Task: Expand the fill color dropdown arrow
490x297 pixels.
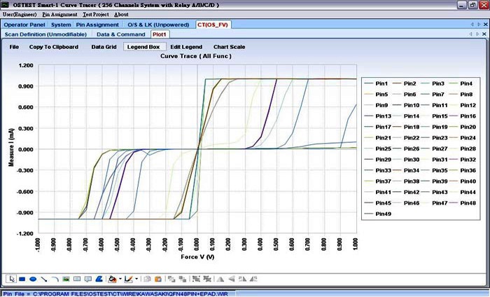Action: 120,279
